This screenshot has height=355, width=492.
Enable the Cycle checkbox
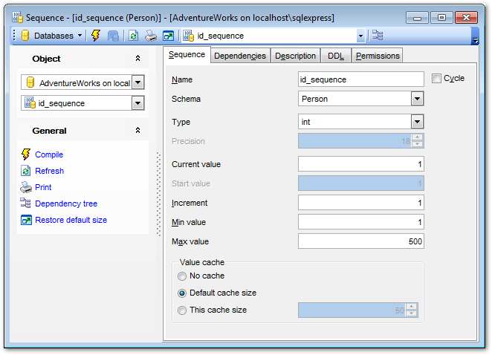pos(436,78)
